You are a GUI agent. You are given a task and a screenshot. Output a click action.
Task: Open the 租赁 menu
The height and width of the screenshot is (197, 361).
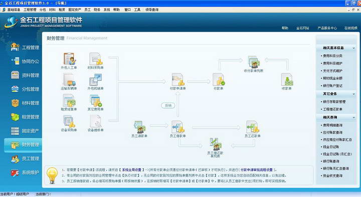pos(62,10)
